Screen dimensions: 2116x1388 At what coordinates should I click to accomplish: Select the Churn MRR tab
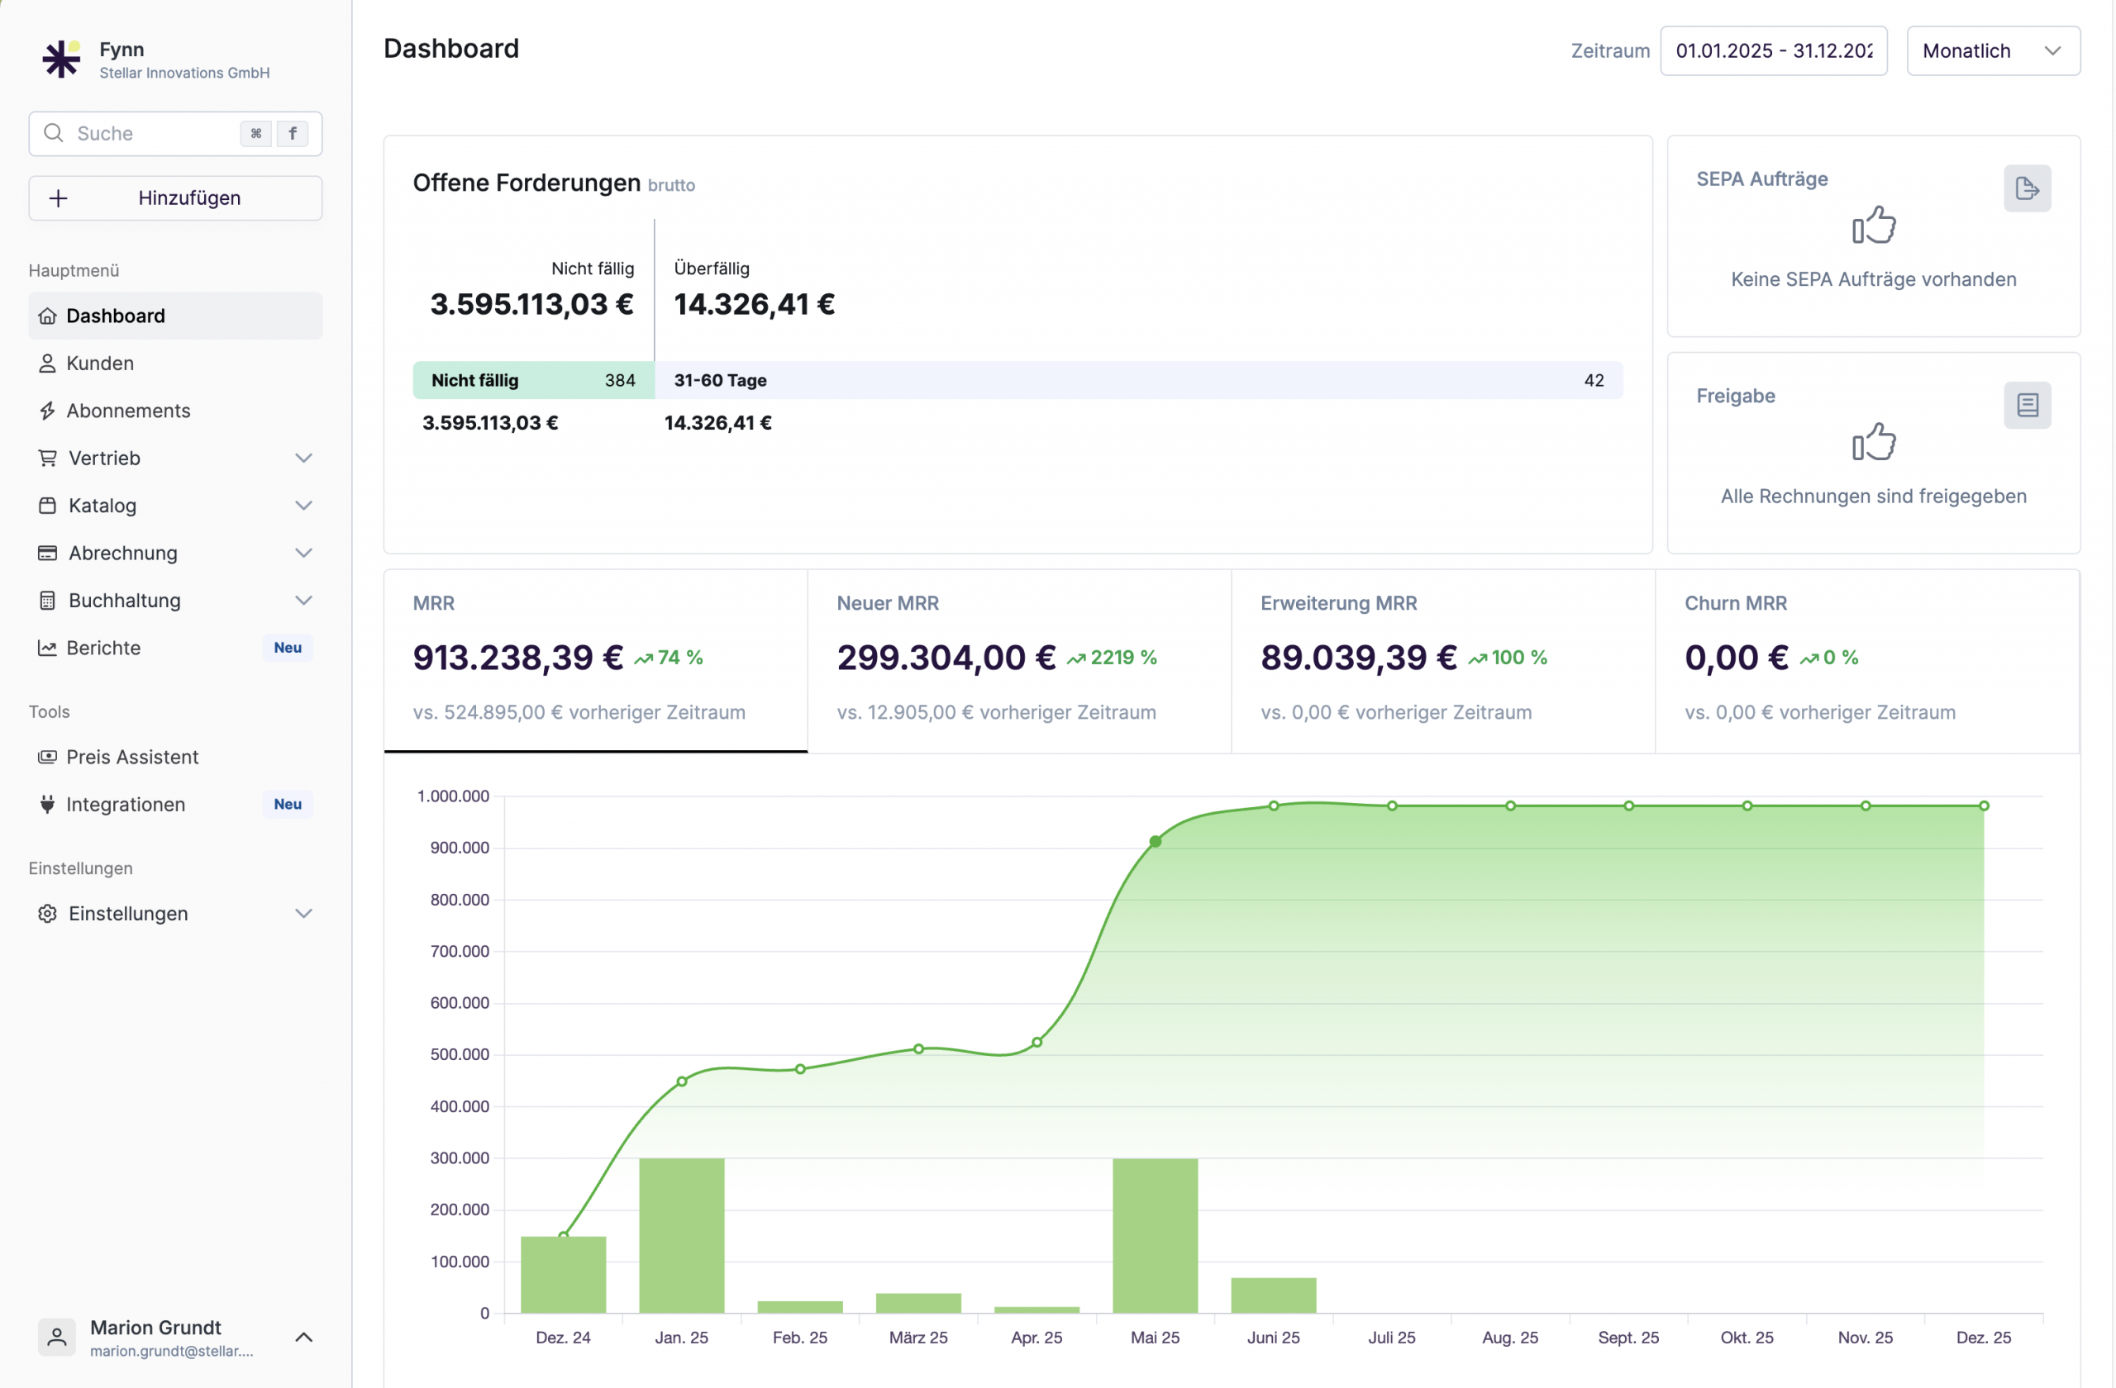pyautogui.click(x=1866, y=660)
